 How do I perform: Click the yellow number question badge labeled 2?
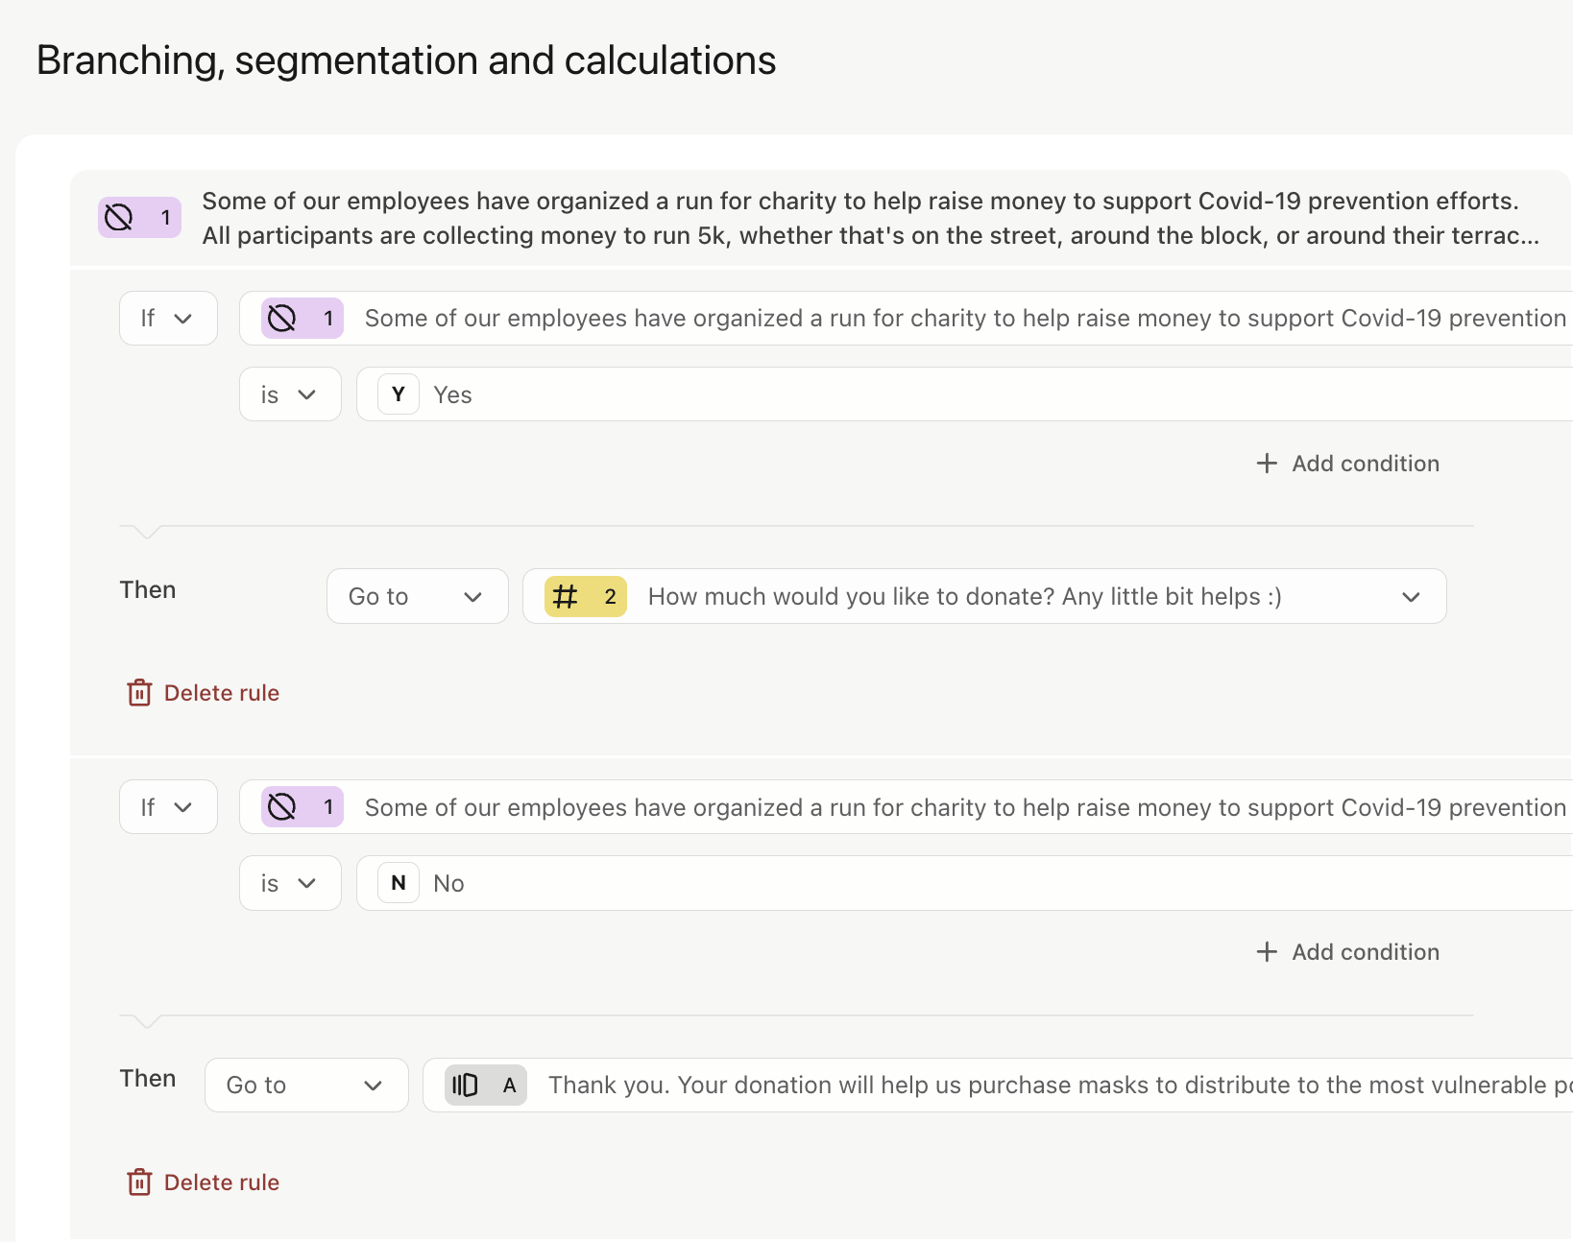(585, 597)
